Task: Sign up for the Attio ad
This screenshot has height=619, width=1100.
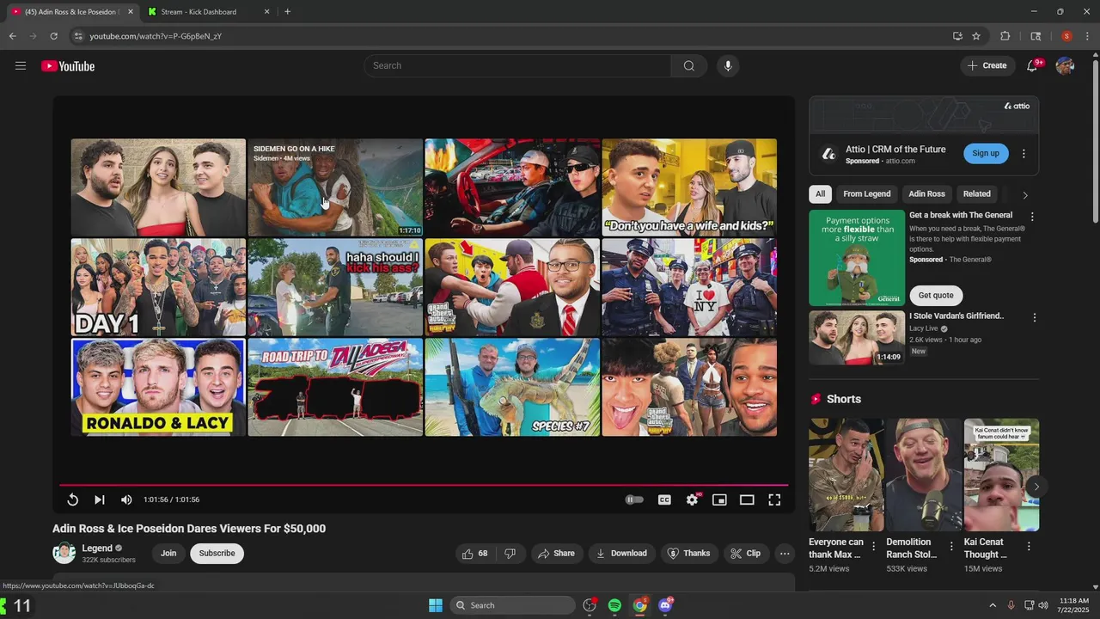Action: pyautogui.click(x=986, y=154)
